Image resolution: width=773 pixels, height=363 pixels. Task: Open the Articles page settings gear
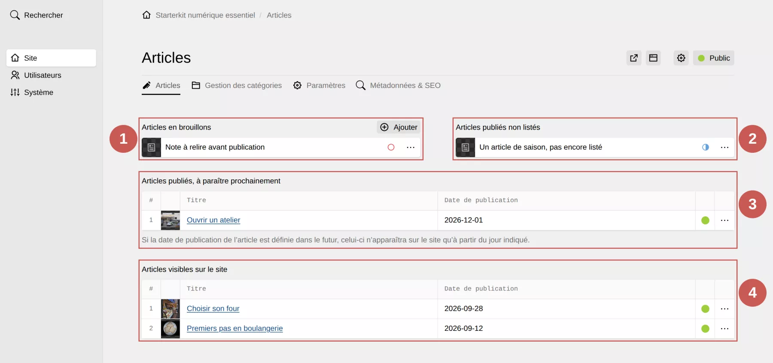(x=681, y=58)
